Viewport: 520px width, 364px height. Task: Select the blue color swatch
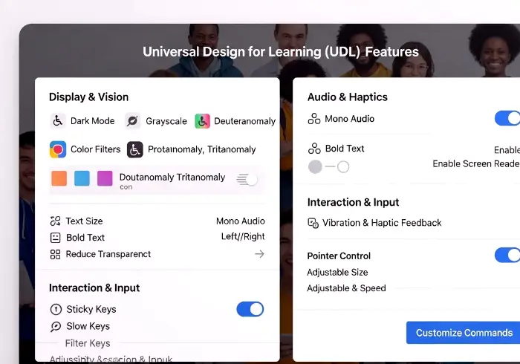[x=82, y=178]
